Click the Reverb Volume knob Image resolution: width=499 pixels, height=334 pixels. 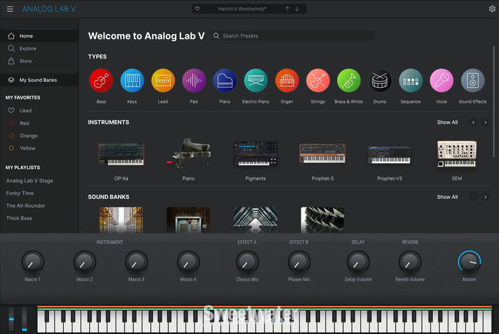coord(410,262)
